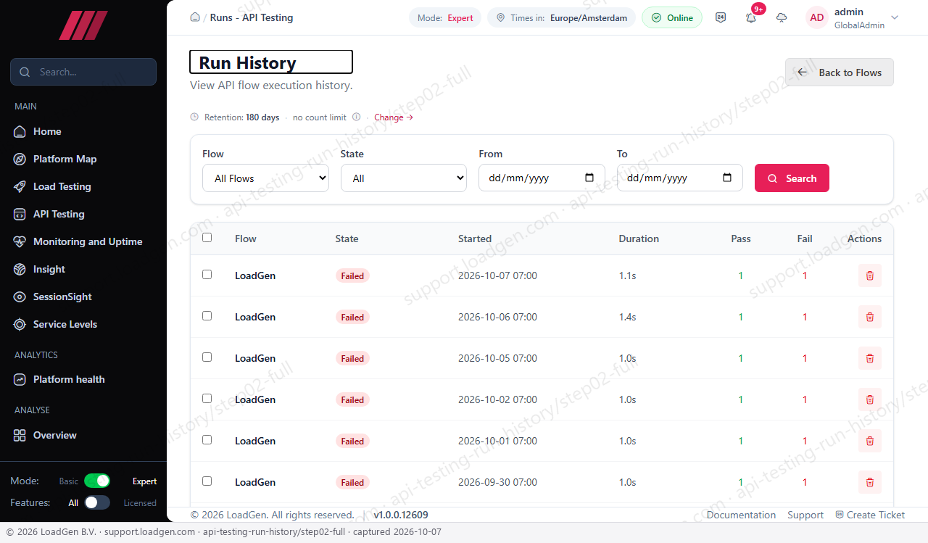Expand the admin user menu chevron
928x543 pixels.
894,17
